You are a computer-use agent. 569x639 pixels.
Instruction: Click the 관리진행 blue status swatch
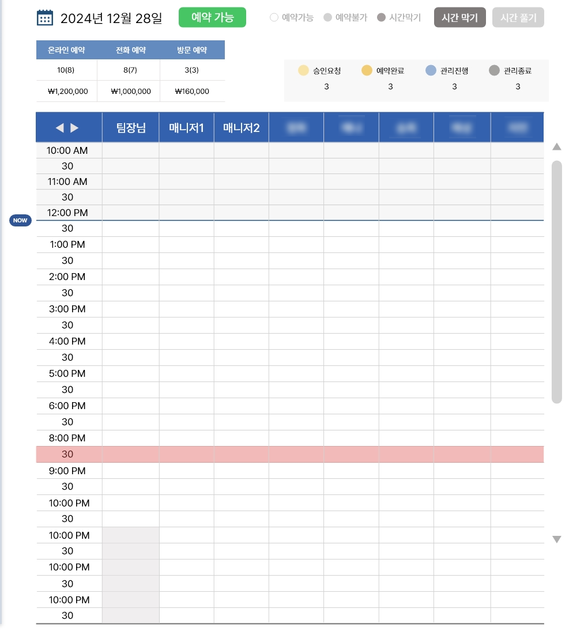(x=431, y=71)
